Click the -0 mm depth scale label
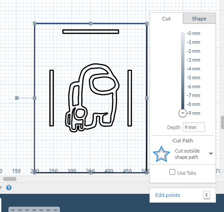Image resolution: width=224 pixels, height=212 pixels. point(193,33)
